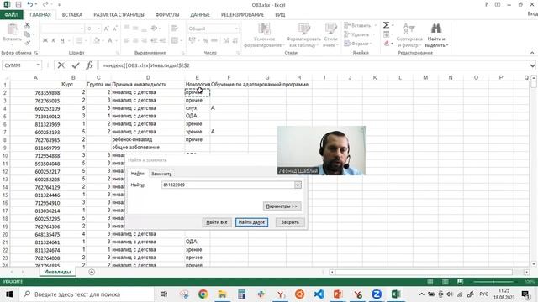Click the Найти далее (Find Next) button
The height and width of the screenshot is (302, 538).
point(251,222)
